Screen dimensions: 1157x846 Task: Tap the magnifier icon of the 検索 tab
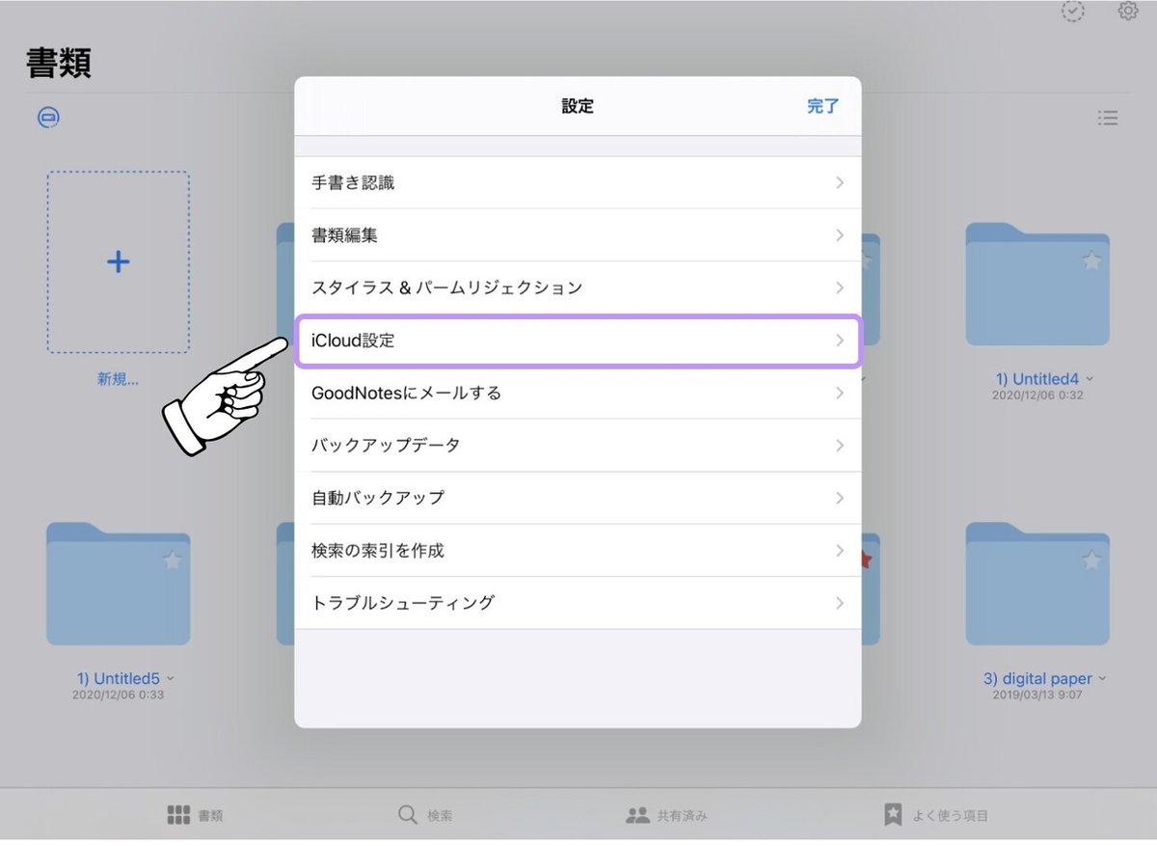coord(407,814)
